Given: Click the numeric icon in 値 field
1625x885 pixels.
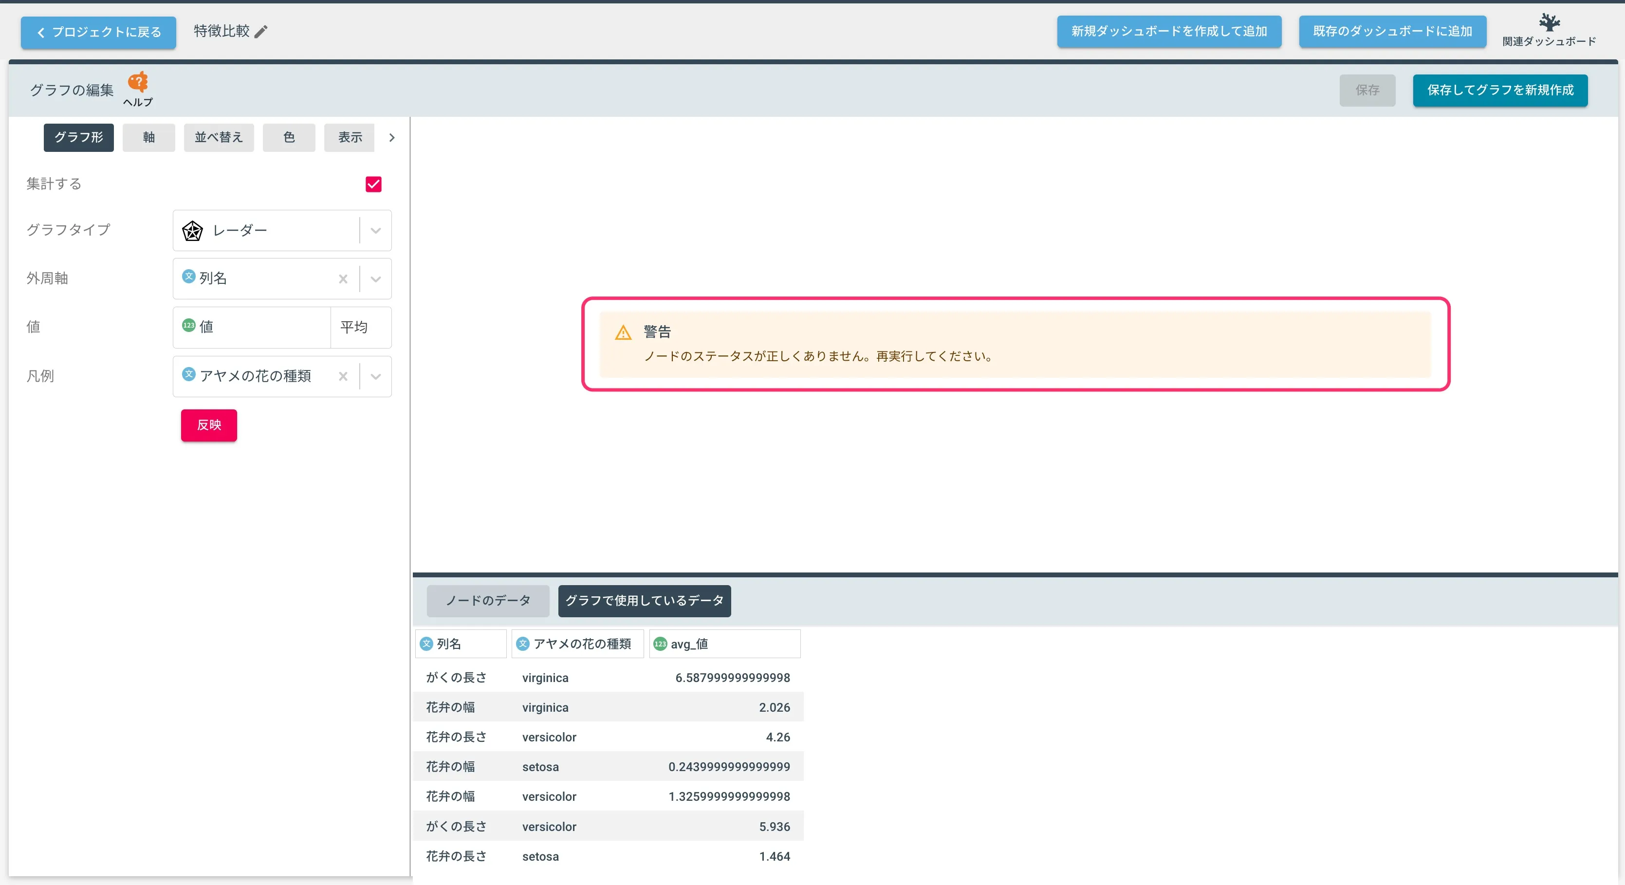Looking at the screenshot, I should (188, 326).
